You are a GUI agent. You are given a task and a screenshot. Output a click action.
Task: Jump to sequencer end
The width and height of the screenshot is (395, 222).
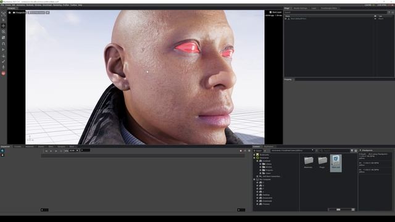(x=56, y=150)
